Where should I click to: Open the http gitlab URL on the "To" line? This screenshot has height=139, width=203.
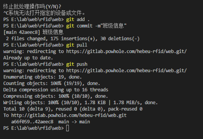coord(69,116)
